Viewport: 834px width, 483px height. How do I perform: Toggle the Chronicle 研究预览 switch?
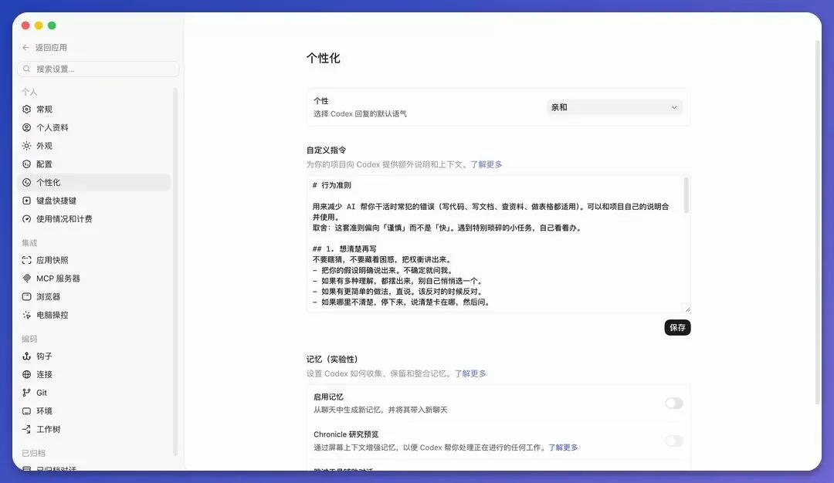pyautogui.click(x=674, y=441)
